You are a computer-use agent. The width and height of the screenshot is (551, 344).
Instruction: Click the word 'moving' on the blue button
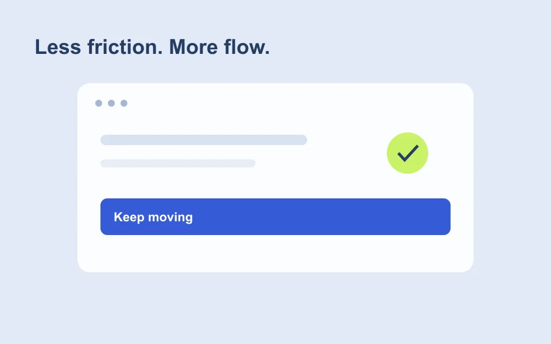[170, 217]
